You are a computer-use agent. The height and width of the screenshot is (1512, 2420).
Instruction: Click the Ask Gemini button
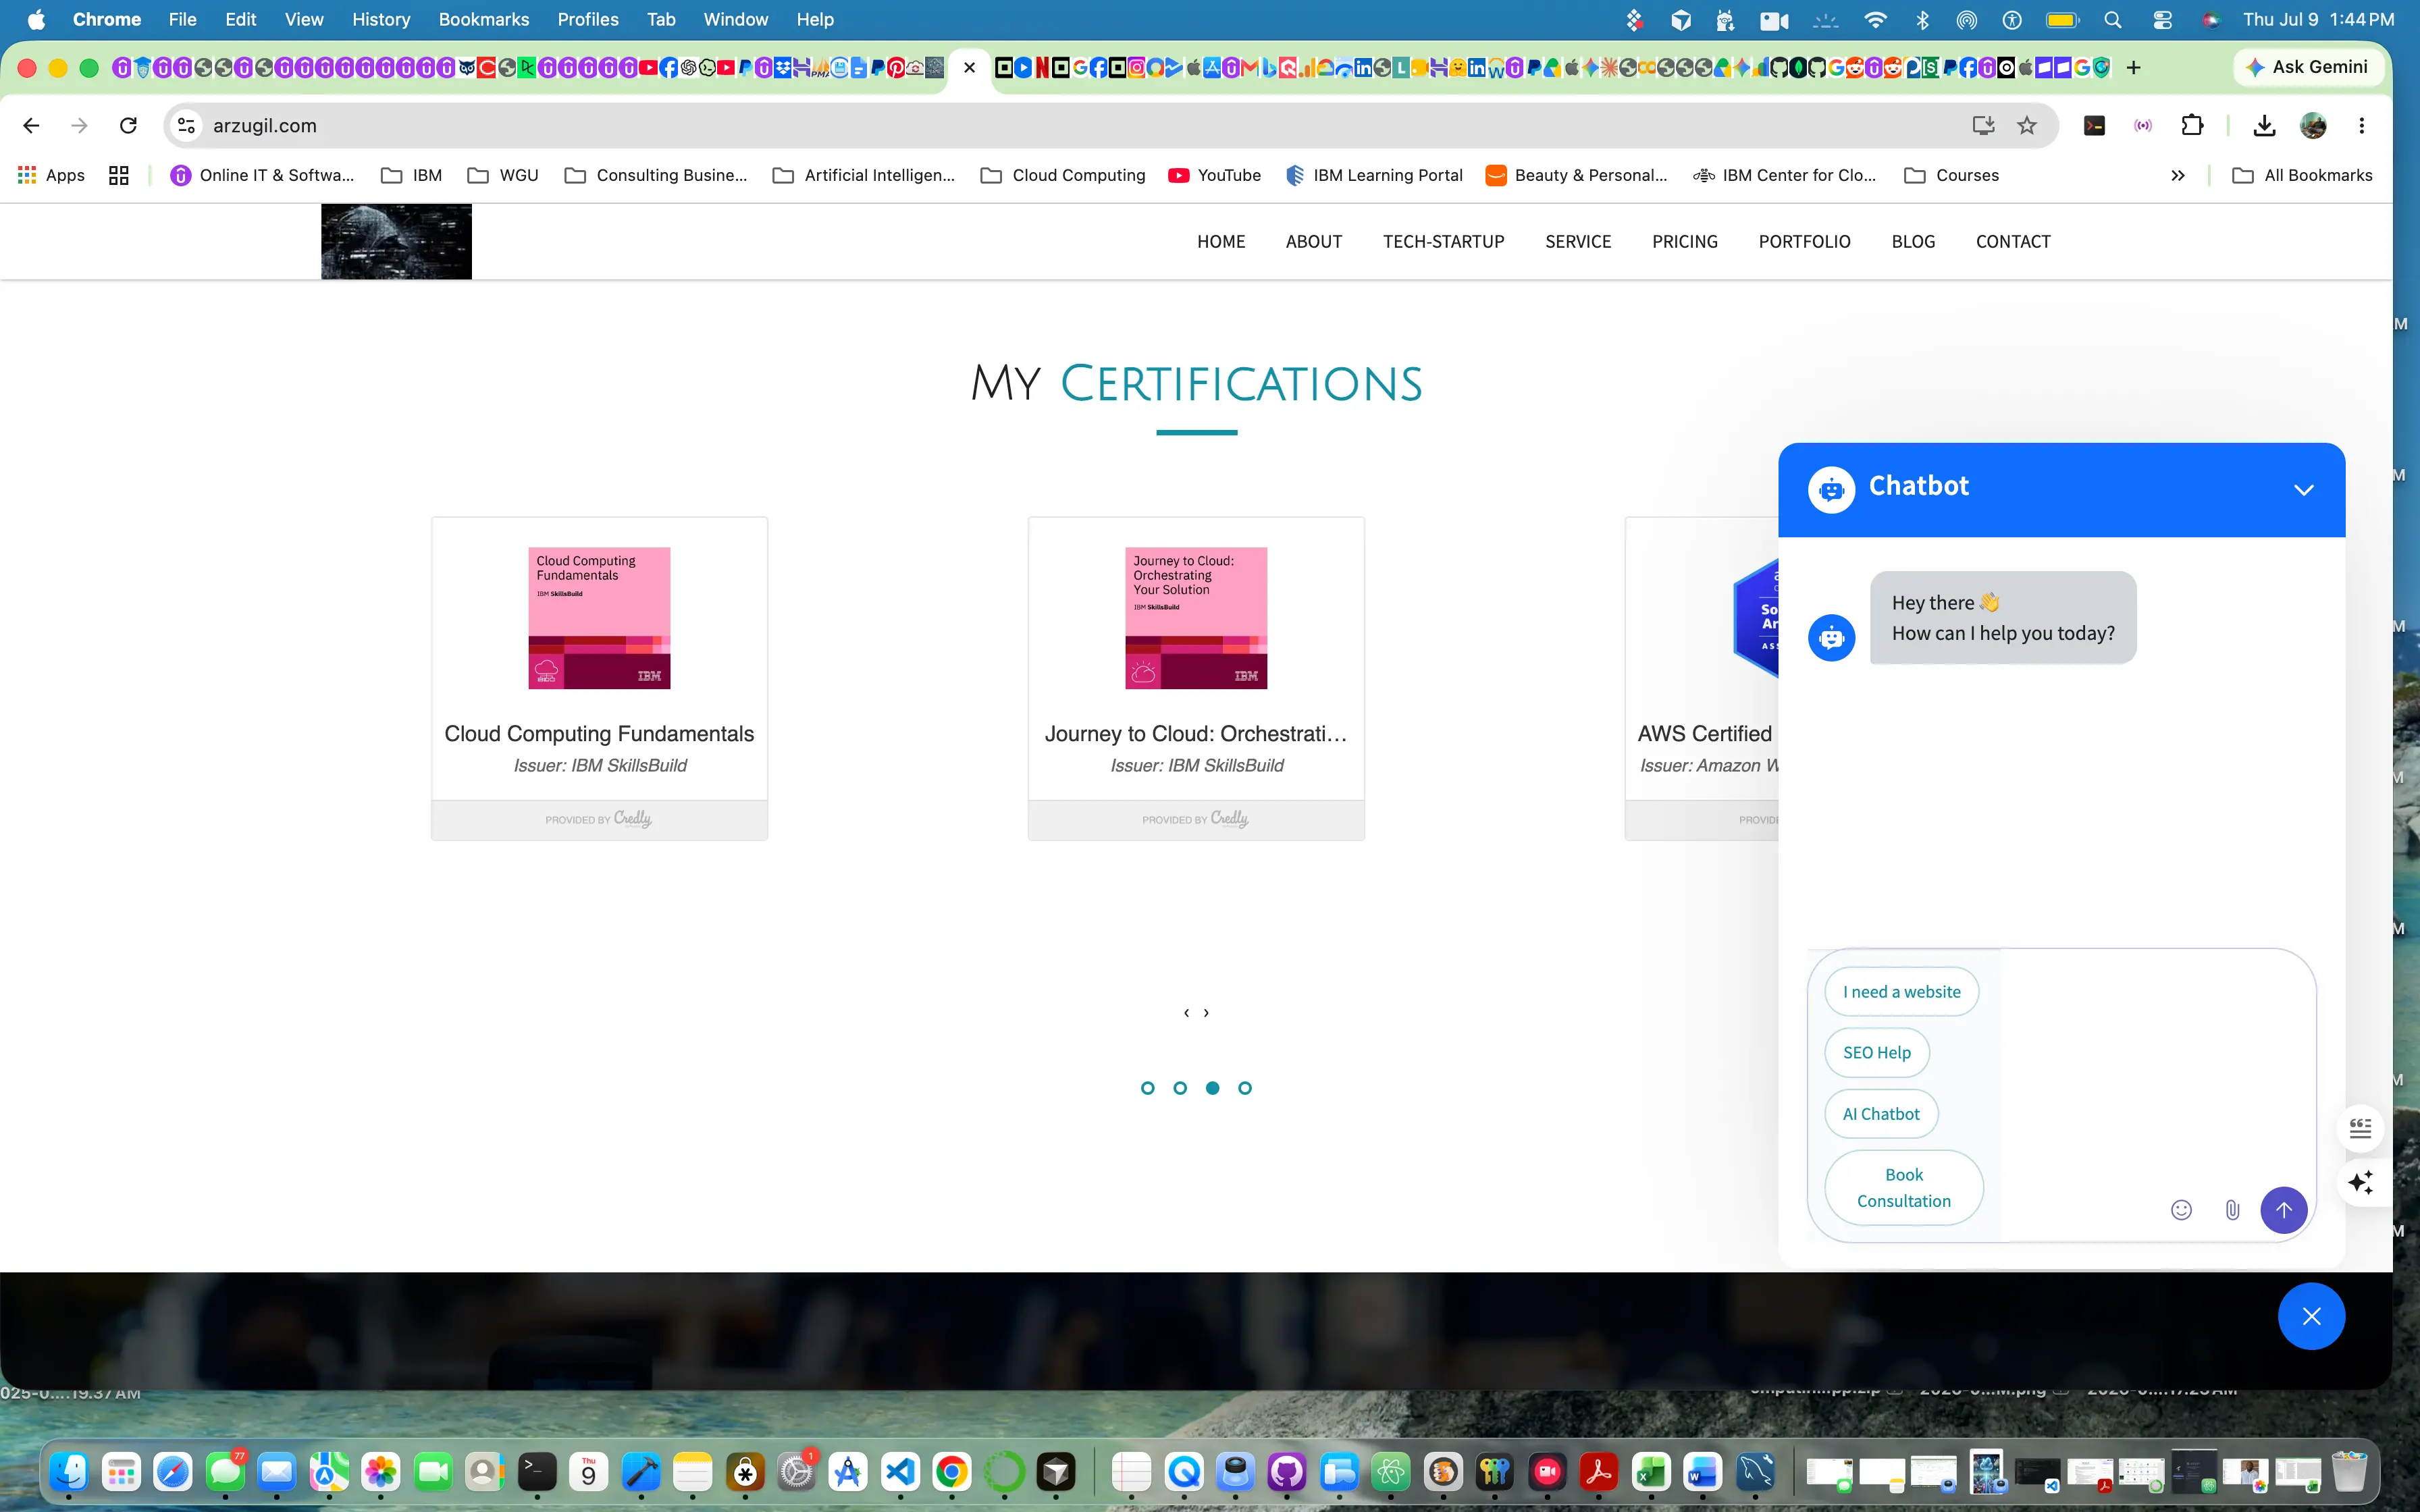tap(2308, 67)
